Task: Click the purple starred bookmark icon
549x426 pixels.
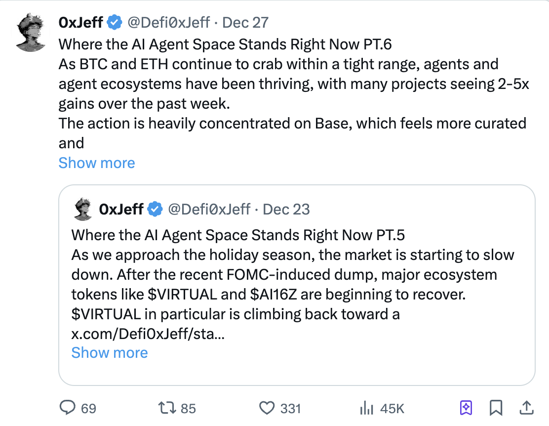Action: coord(466,408)
